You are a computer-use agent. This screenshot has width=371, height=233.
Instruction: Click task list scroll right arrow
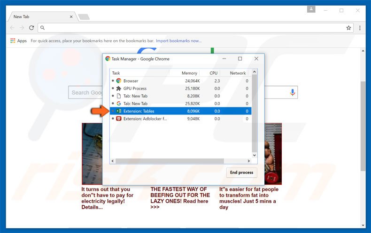click(x=249, y=161)
